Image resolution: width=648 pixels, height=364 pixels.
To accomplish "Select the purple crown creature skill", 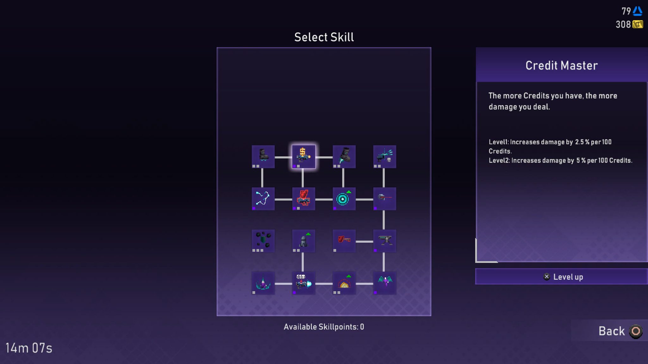I will pos(263,283).
